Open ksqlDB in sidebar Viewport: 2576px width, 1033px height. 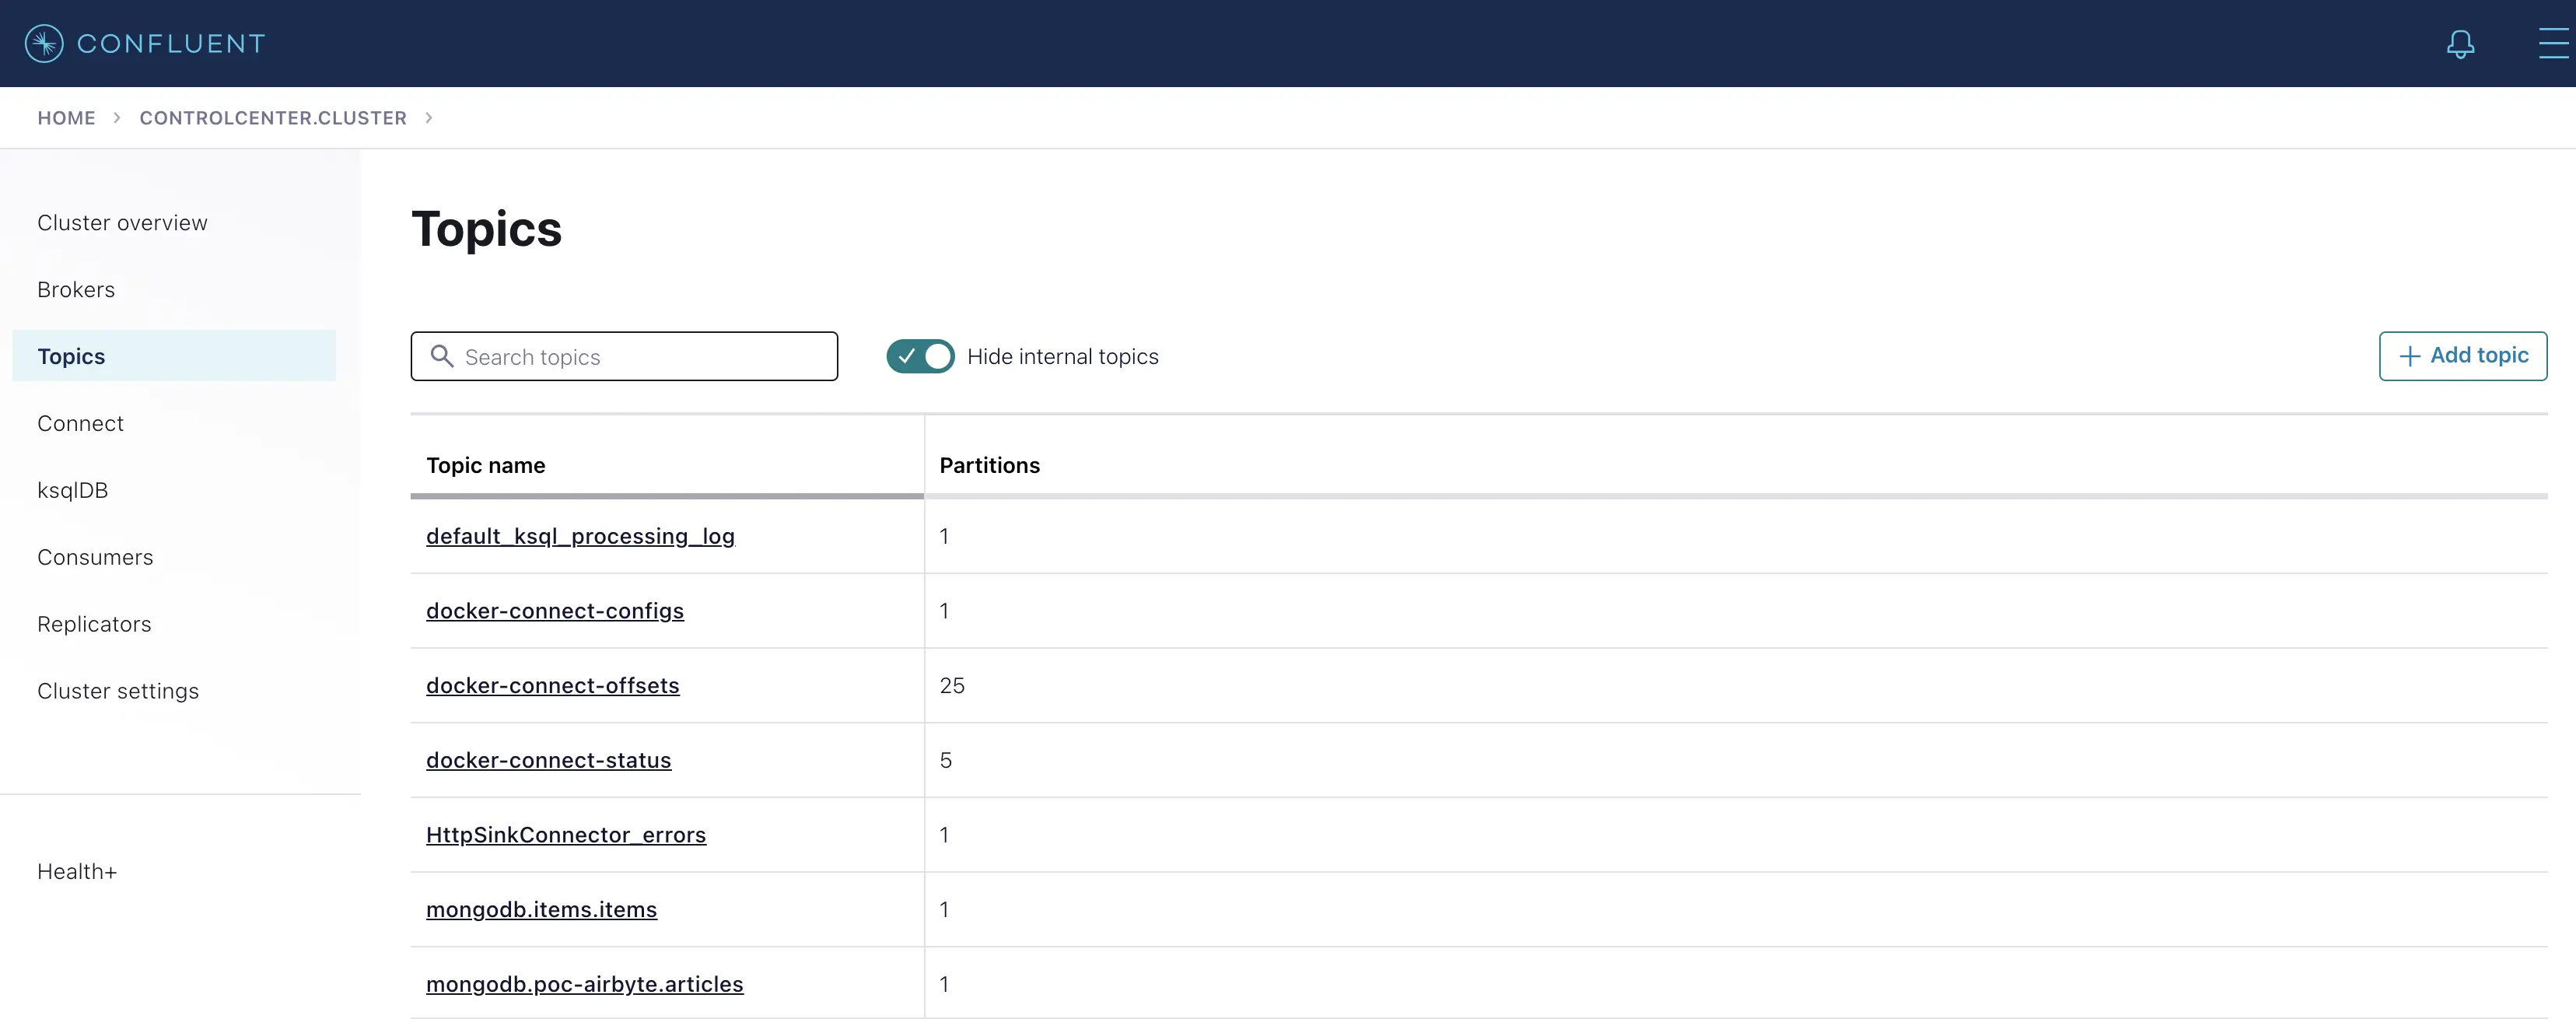coord(72,491)
